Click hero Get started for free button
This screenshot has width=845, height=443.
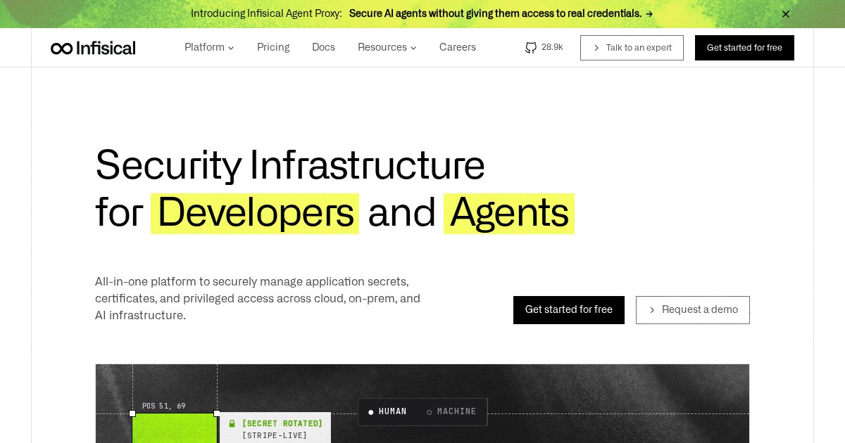pyautogui.click(x=569, y=310)
